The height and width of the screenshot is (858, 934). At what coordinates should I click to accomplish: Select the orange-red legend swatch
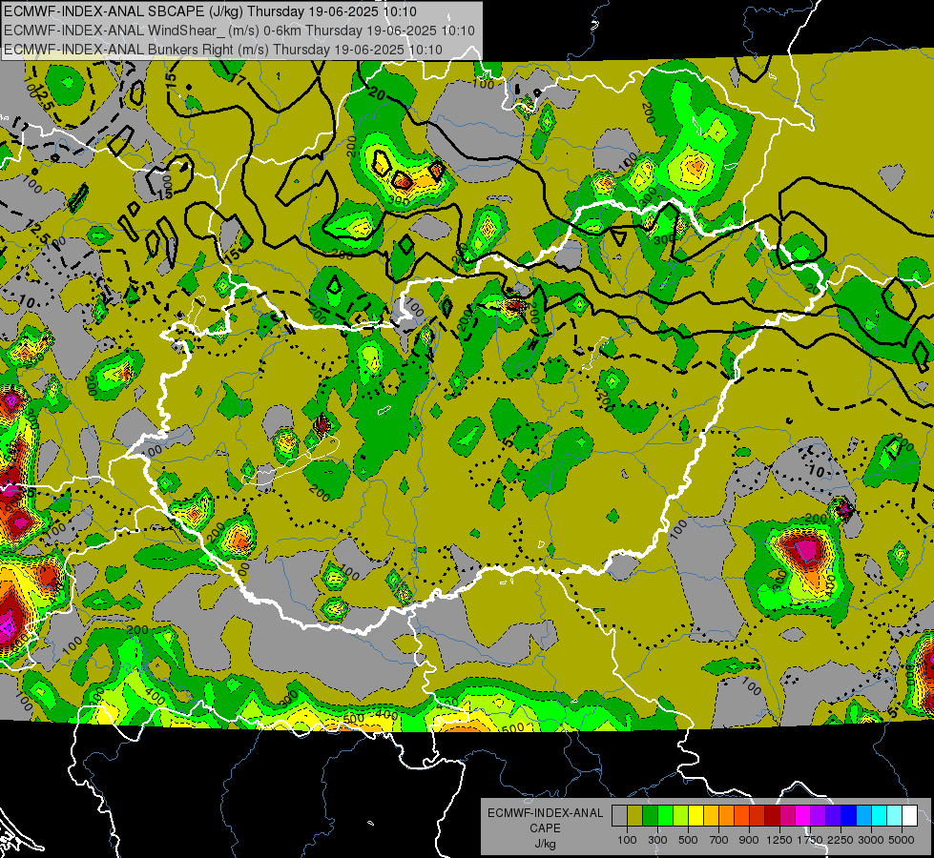pyautogui.click(x=741, y=816)
